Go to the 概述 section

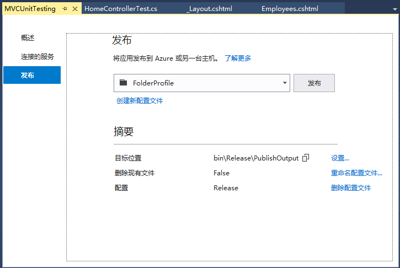click(x=28, y=38)
